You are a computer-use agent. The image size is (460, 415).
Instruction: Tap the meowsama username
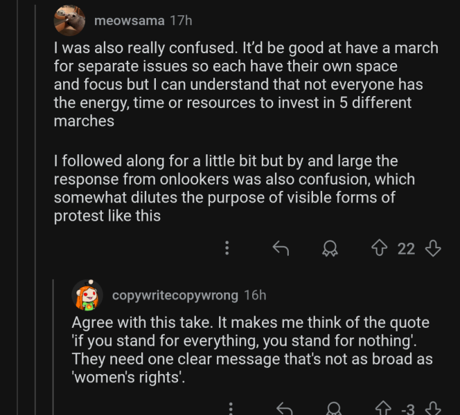(129, 21)
